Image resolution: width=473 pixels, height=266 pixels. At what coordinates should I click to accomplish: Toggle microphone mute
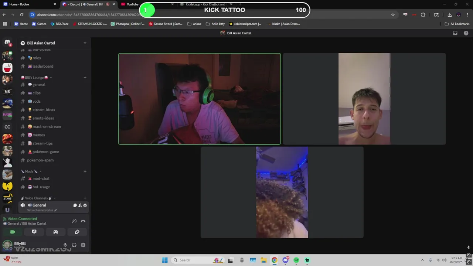pyautogui.click(x=65, y=245)
